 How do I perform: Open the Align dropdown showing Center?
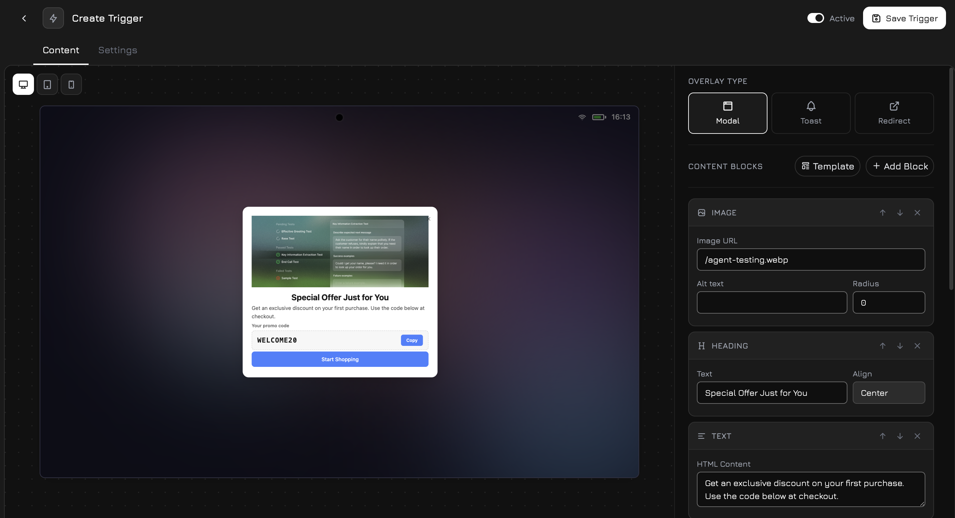click(889, 393)
